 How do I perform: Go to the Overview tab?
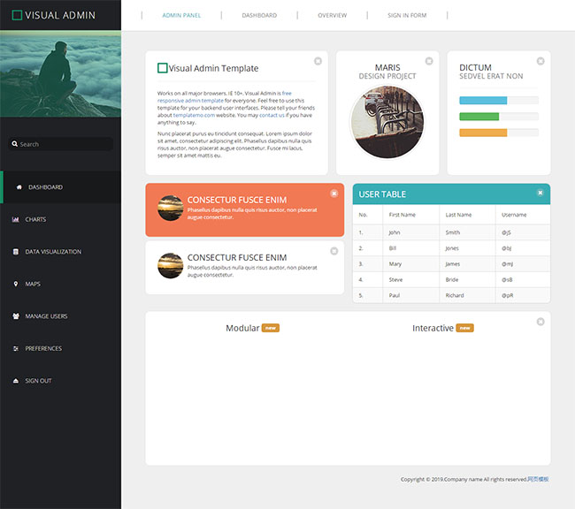tap(333, 15)
